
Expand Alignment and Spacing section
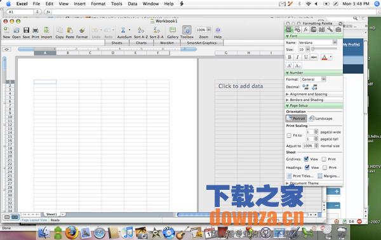coord(288,94)
